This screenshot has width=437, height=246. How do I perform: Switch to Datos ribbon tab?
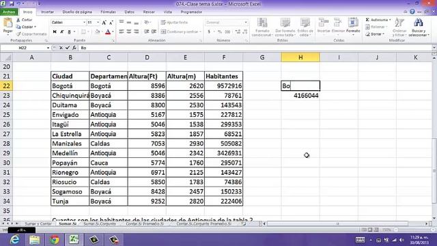[x=129, y=12]
